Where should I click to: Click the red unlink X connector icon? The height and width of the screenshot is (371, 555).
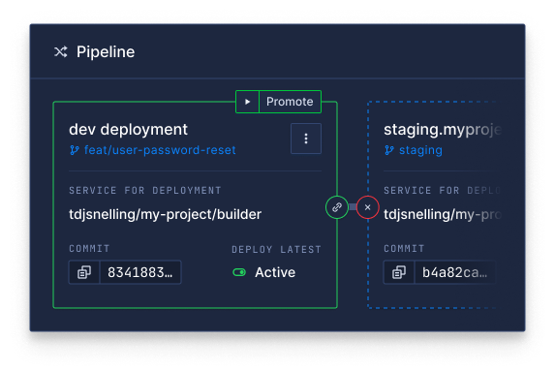point(368,207)
